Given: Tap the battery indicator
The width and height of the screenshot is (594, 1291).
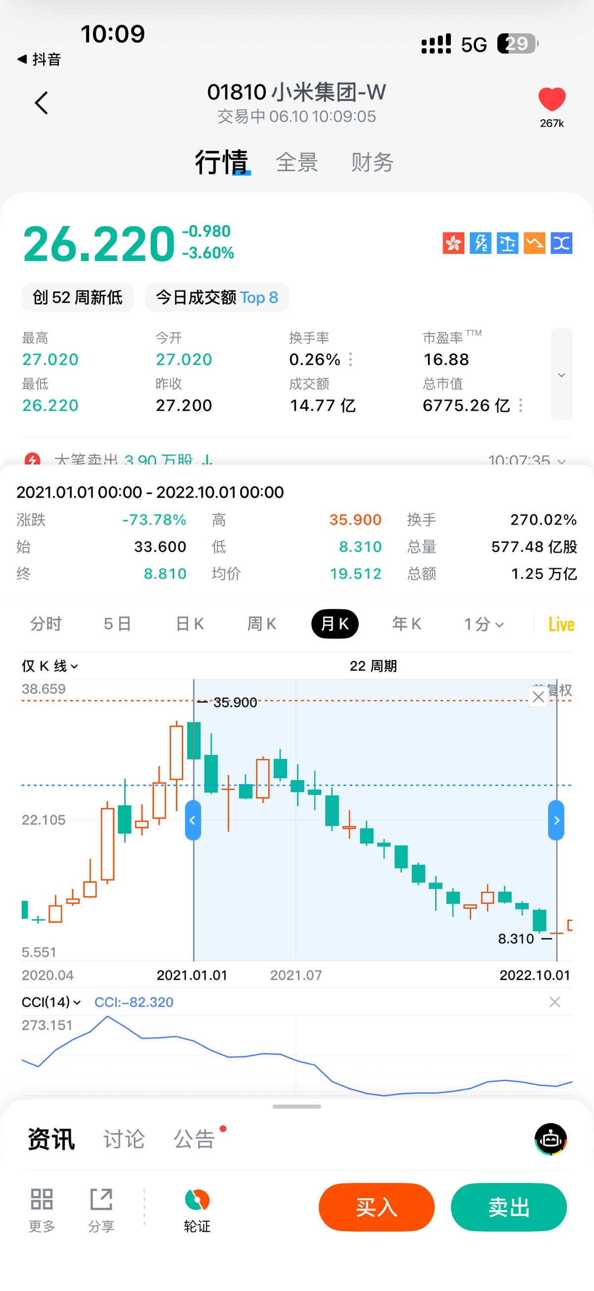Looking at the screenshot, I should point(518,44).
